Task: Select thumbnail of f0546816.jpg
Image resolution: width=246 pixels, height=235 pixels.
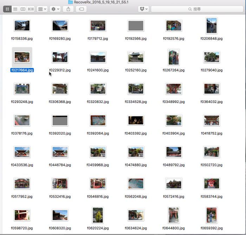Action: pyautogui.click(x=98, y=184)
